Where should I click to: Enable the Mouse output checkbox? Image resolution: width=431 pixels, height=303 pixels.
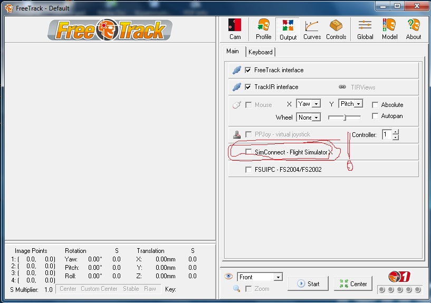pyautogui.click(x=248, y=105)
